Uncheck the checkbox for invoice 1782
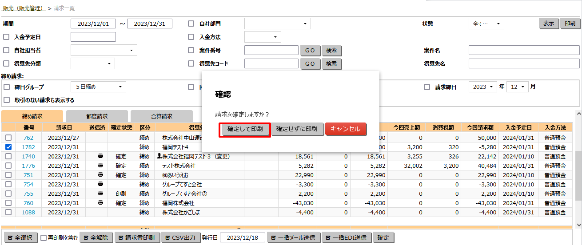Viewport: 582px width, 245px height. [x=8, y=147]
